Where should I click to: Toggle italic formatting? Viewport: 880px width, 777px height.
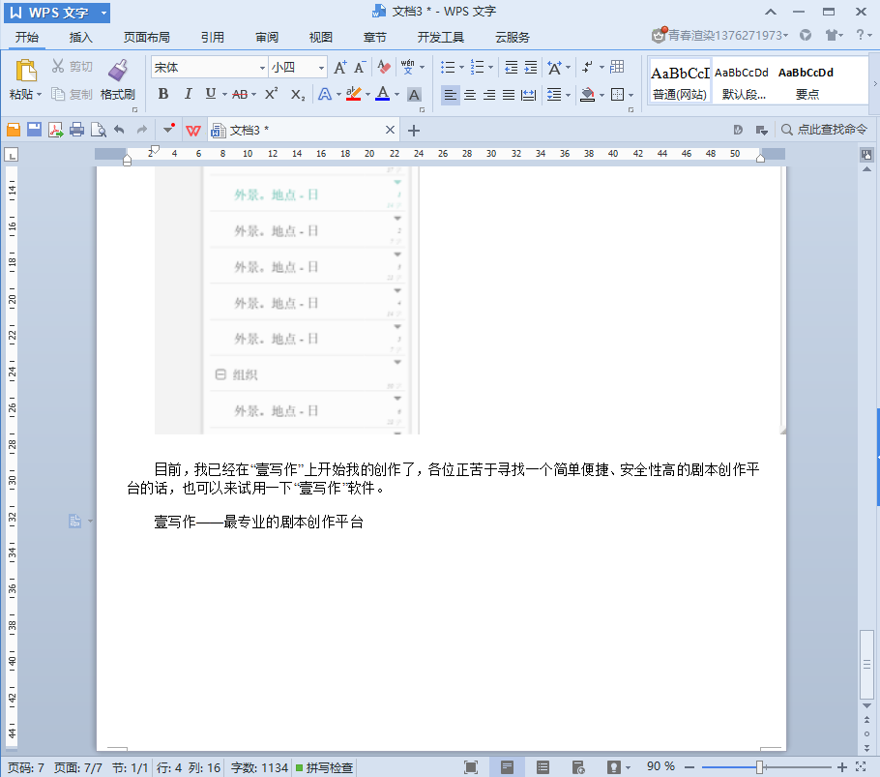tap(188, 94)
